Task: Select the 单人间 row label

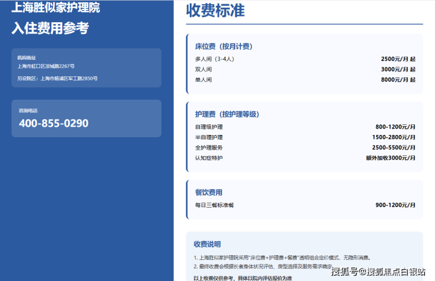Action: [x=203, y=80]
